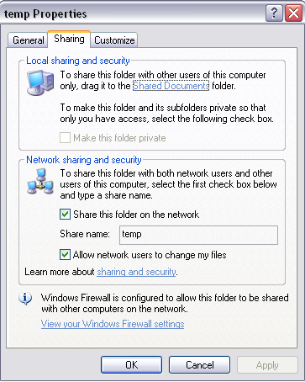Close the temp Properties dialog
Viewport: 305px width, 382px height.
pos(293,13)
